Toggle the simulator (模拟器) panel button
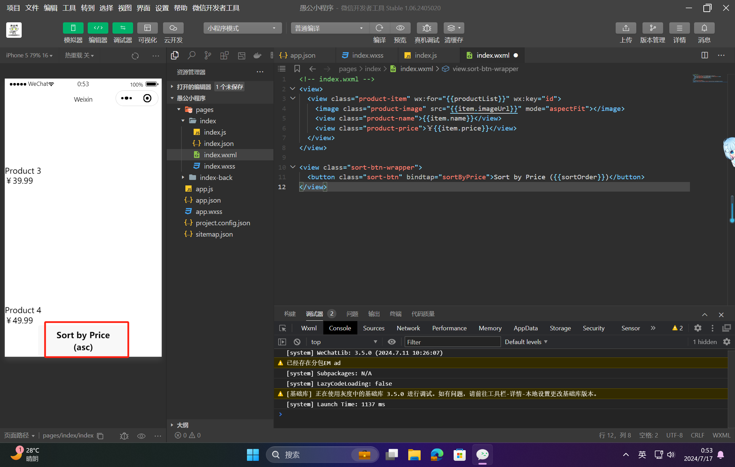 click(73, 28)
